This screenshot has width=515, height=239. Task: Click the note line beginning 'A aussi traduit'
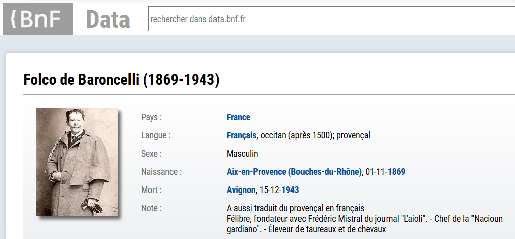(x=295, y=208)
